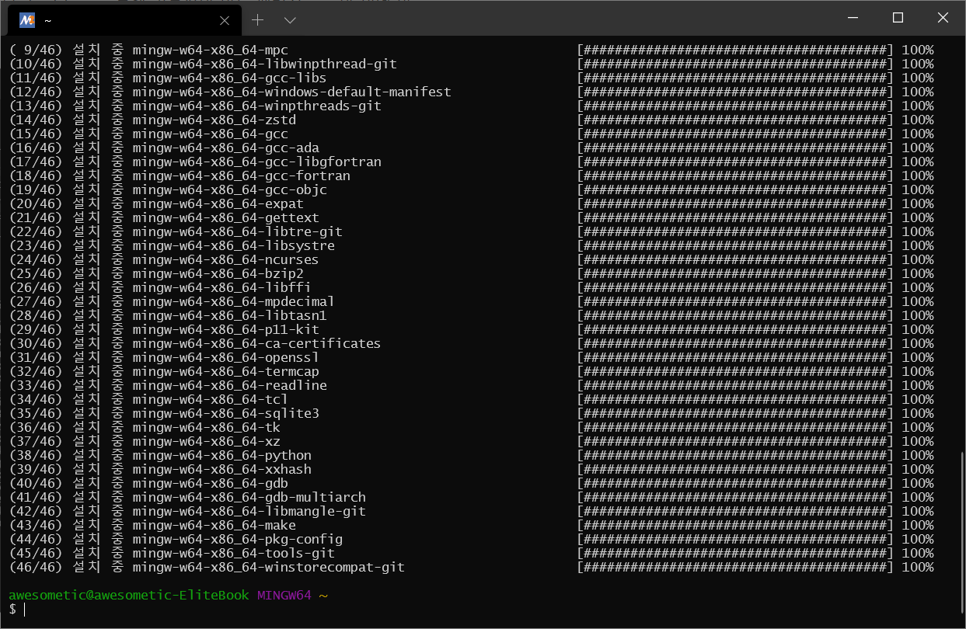Click mingw-w64-x86_64-gcc-libs text

pyautogui.click(x=230, y=78)
